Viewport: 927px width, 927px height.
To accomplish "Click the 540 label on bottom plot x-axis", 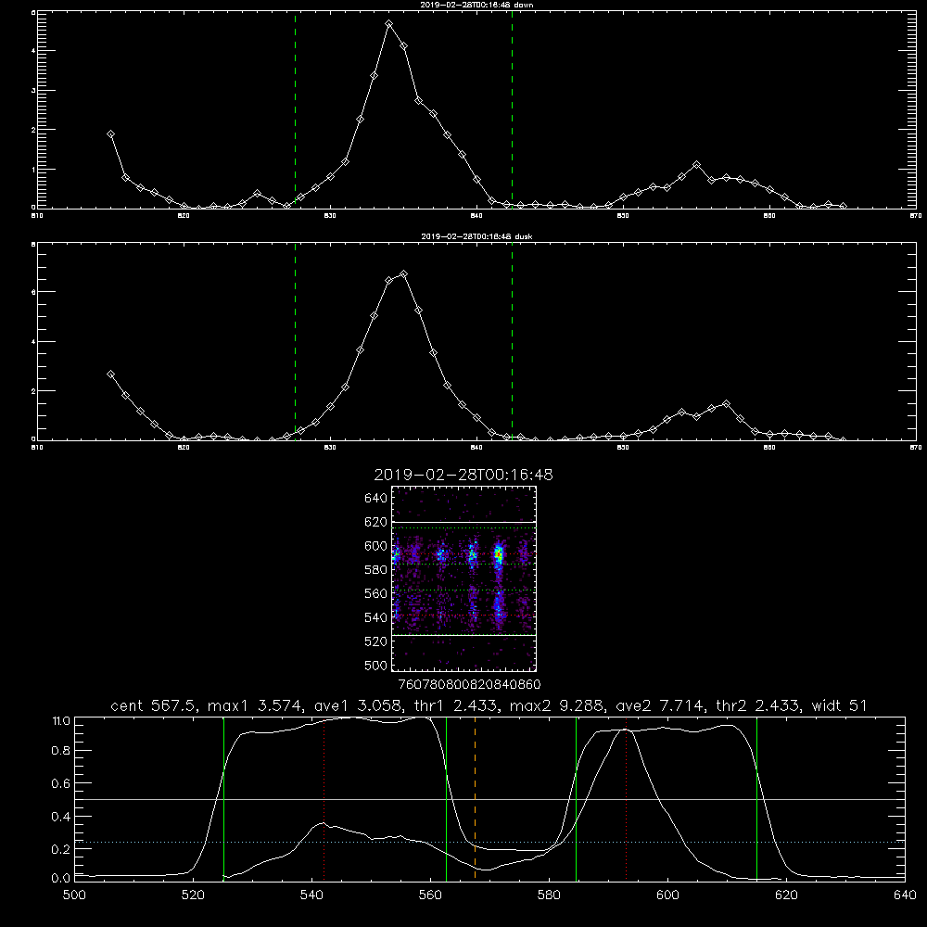I will click(312, 895).
